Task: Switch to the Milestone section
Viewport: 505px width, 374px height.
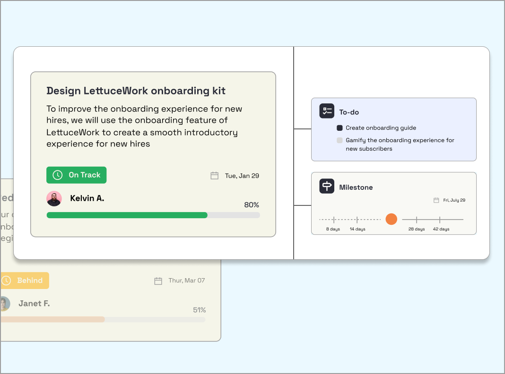Action: tap(357, 187)
